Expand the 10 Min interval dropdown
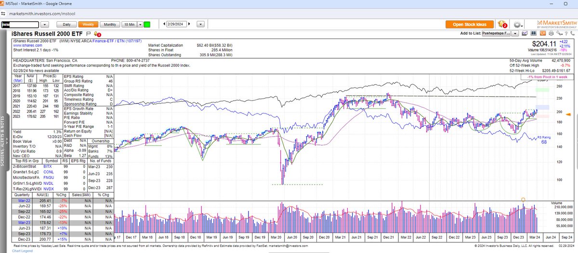The width and height of the screenshot is (578, 253). tap(140, 24)
